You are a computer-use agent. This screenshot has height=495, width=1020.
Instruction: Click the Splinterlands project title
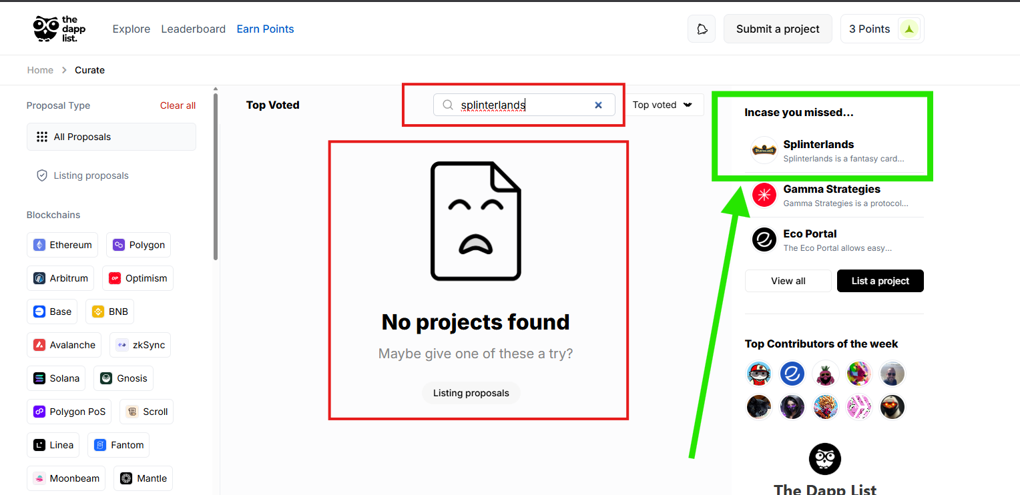click(818, 144)
